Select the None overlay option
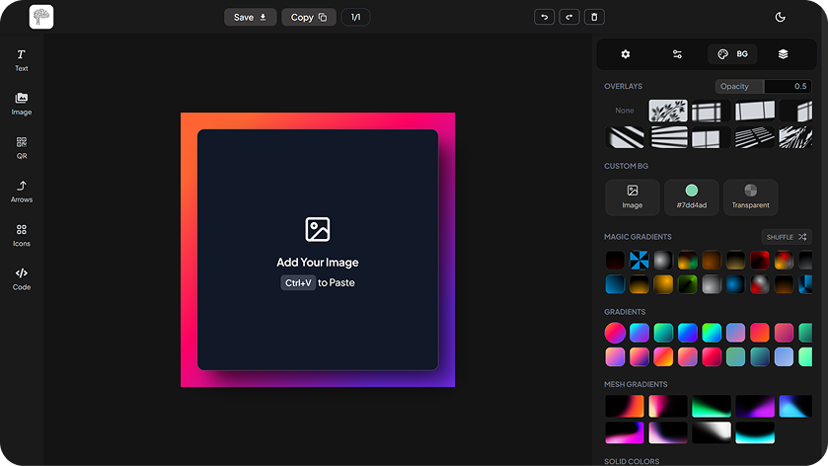Screen dimensions: 828x466 click(x=624, y=111)
